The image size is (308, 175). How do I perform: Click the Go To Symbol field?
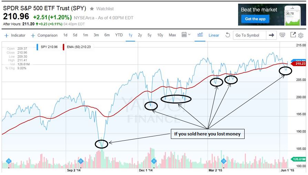(249, 35)
